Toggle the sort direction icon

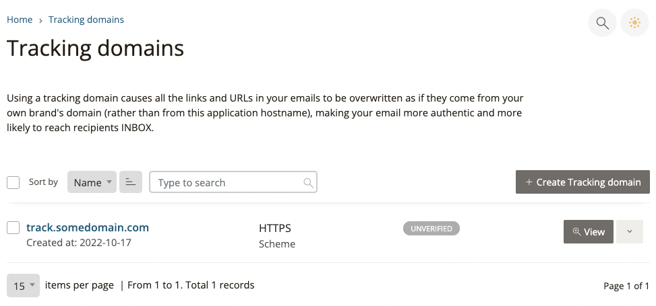[x=131, y=182]
